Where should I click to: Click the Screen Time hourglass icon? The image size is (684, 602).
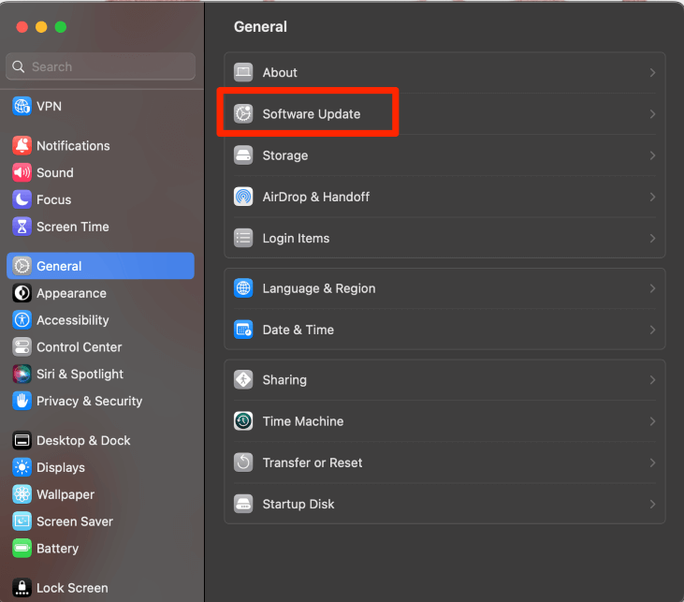(x=22, y=227)
